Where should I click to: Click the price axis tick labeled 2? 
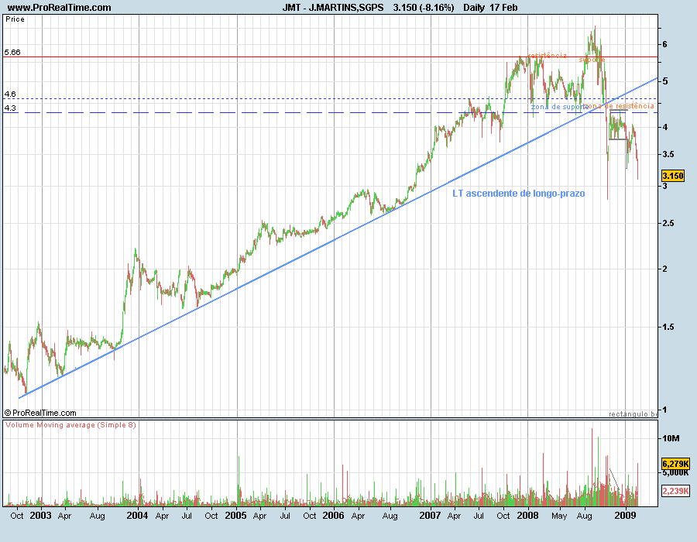click(664, 269)
